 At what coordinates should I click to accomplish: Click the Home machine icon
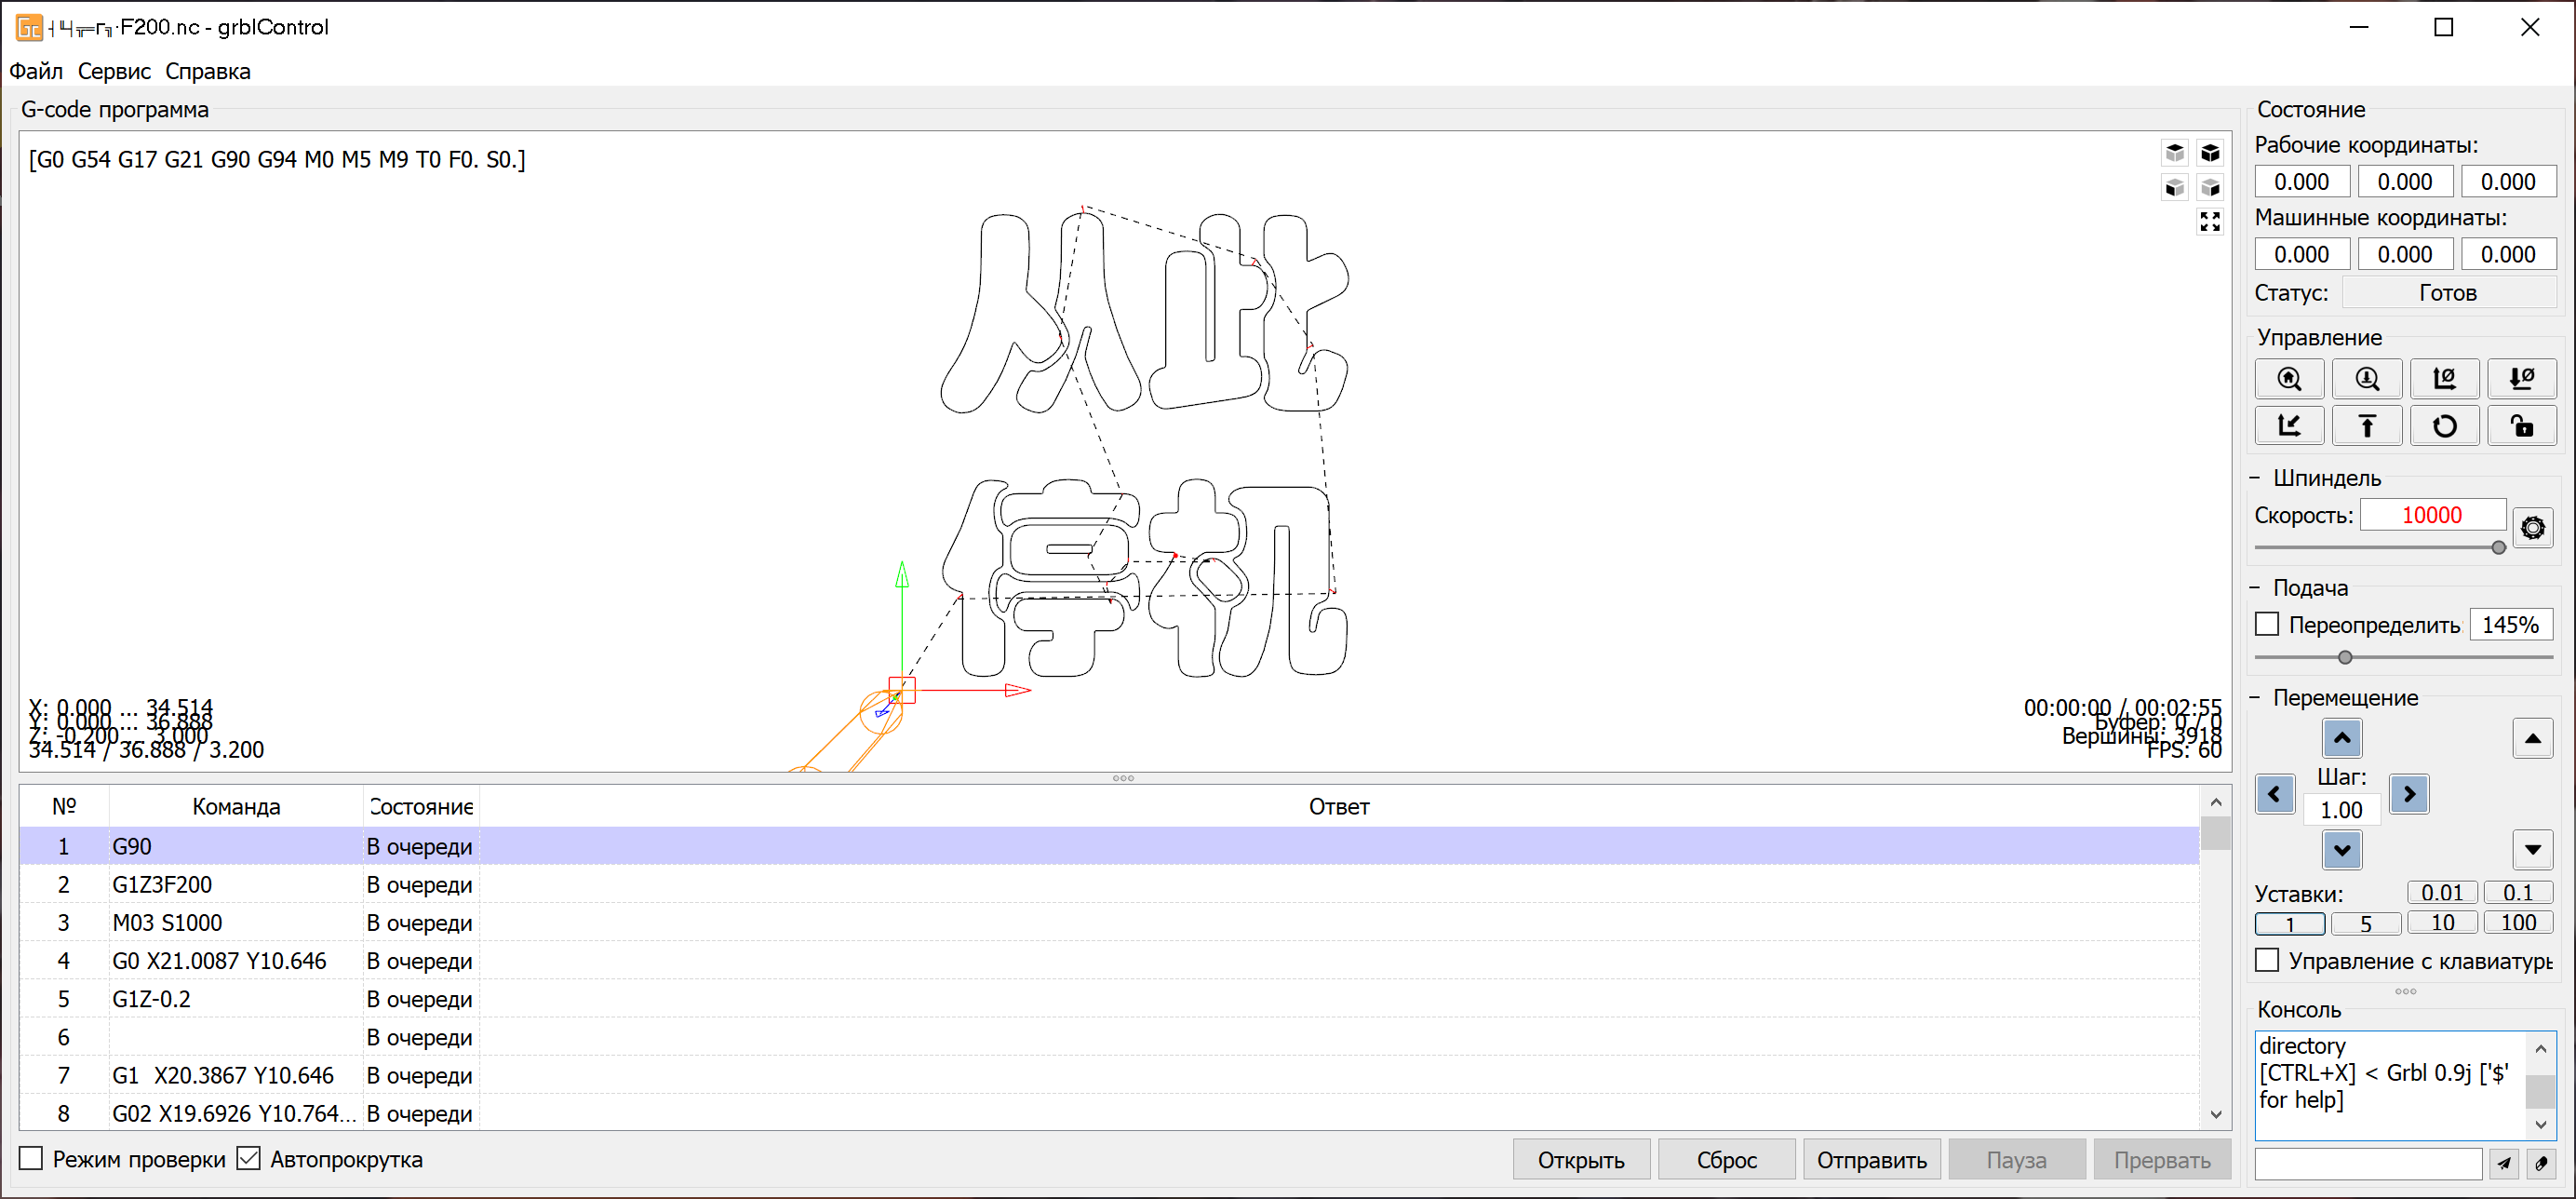coord(2289,379)
